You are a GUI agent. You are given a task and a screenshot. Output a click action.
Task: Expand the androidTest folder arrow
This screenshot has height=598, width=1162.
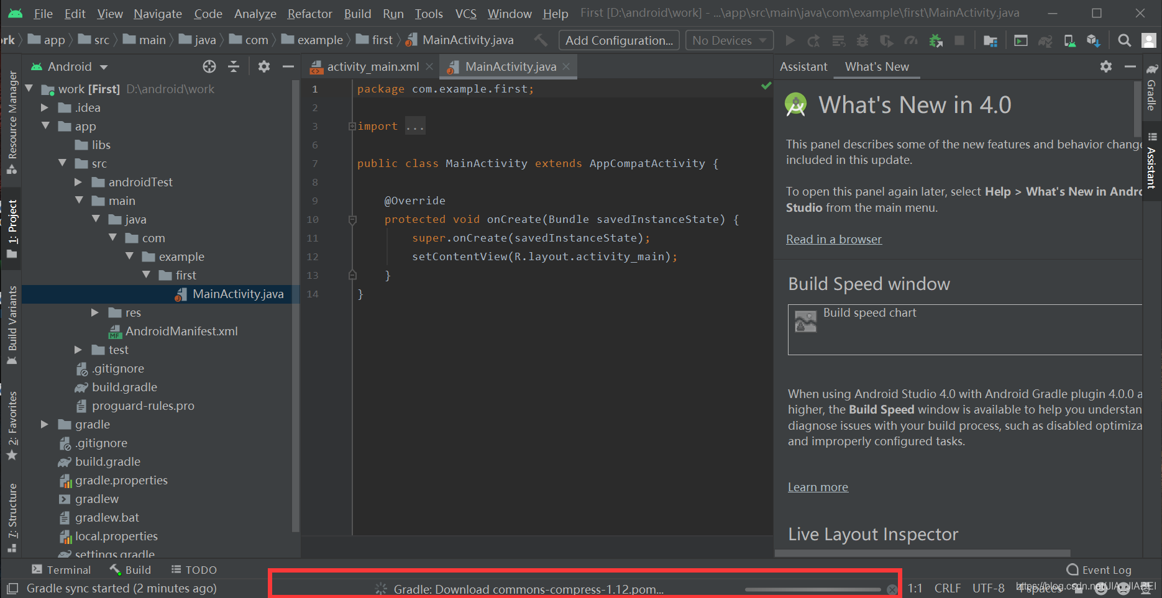[78, 182]
